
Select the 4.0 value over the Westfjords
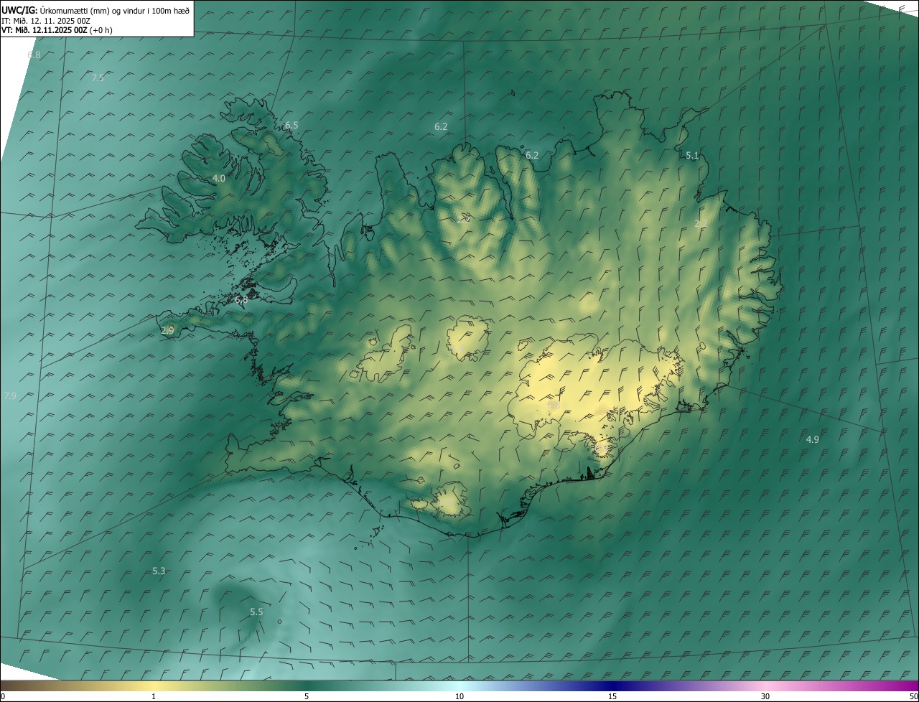tap(219, 178)
